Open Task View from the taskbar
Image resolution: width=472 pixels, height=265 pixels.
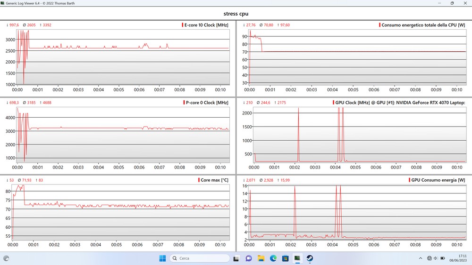tap(236, 258)
